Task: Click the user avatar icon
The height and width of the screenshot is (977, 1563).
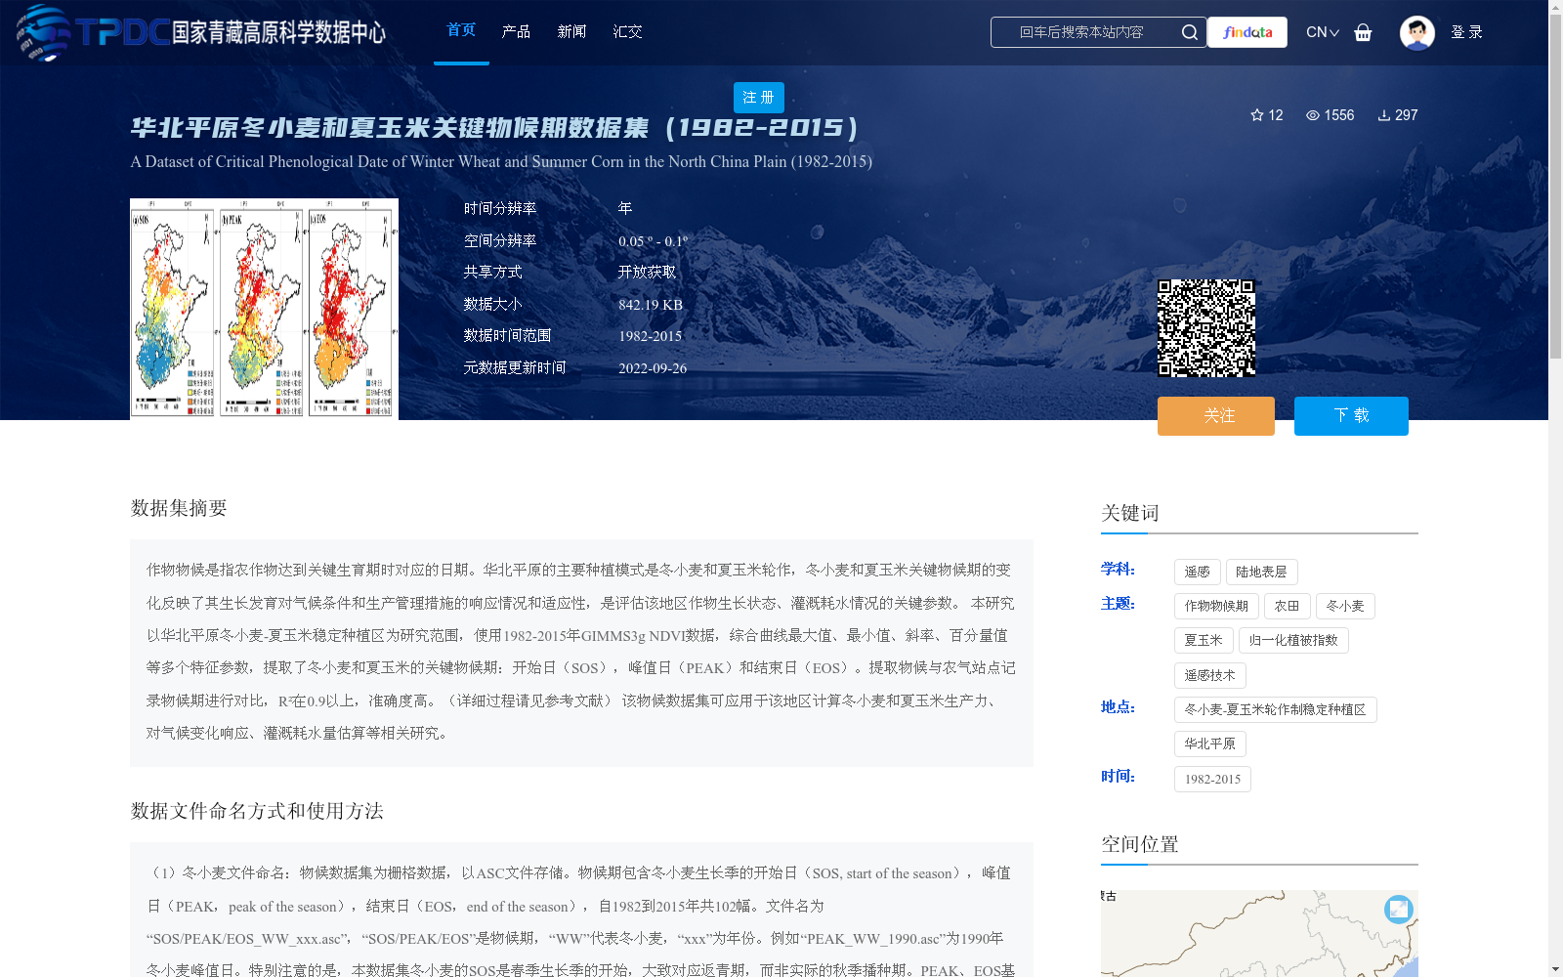Action: pyautogui.click(x=1416, y=32)
